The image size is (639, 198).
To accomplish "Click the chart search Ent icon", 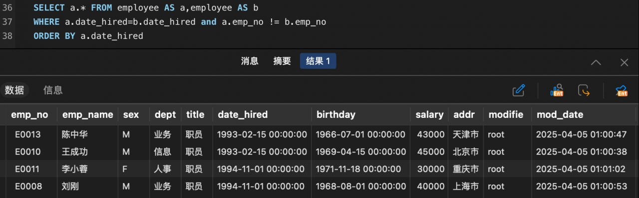I will pos(557,91).
